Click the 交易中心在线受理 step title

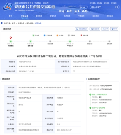pos(98,108)
